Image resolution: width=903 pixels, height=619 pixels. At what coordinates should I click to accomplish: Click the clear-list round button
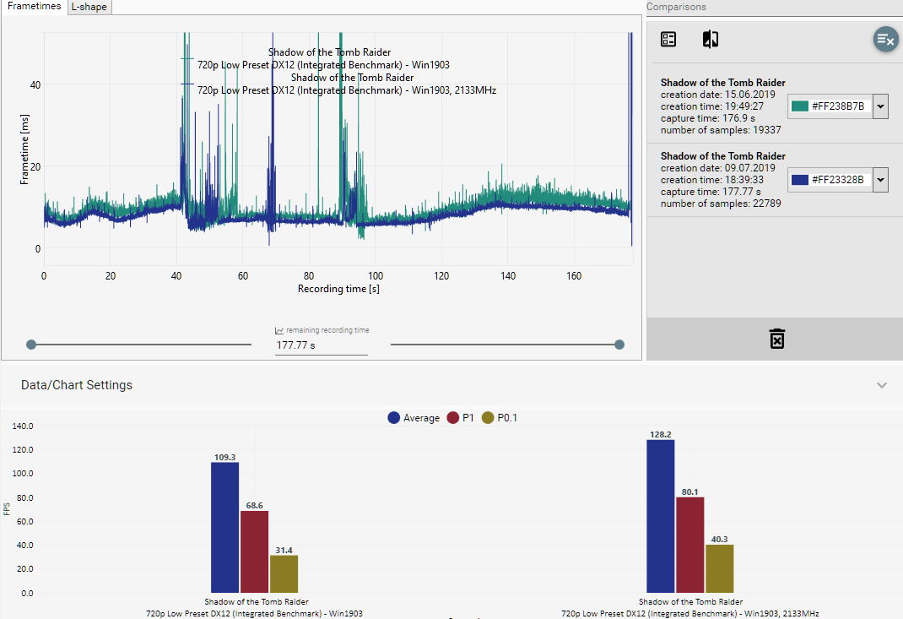(886, 40)
